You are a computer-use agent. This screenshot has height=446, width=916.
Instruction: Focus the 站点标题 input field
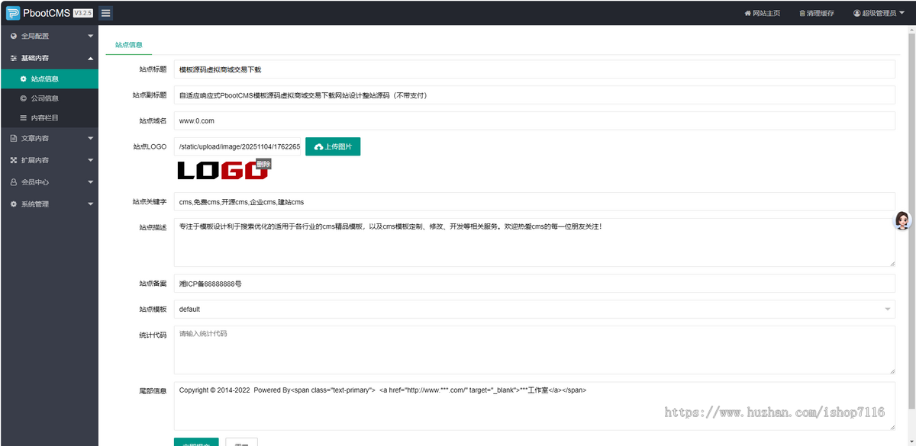pyautogui.click(x=534, y=69)
